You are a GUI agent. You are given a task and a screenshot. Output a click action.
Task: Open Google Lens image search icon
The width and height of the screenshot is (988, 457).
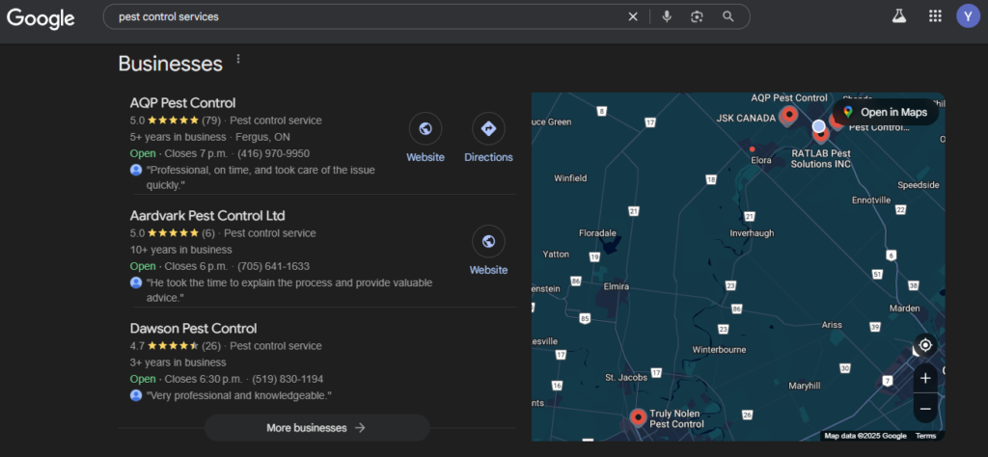point(697,17)
